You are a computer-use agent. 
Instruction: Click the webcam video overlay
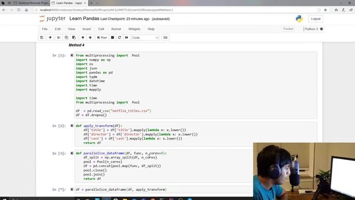[x=304, y=171]
